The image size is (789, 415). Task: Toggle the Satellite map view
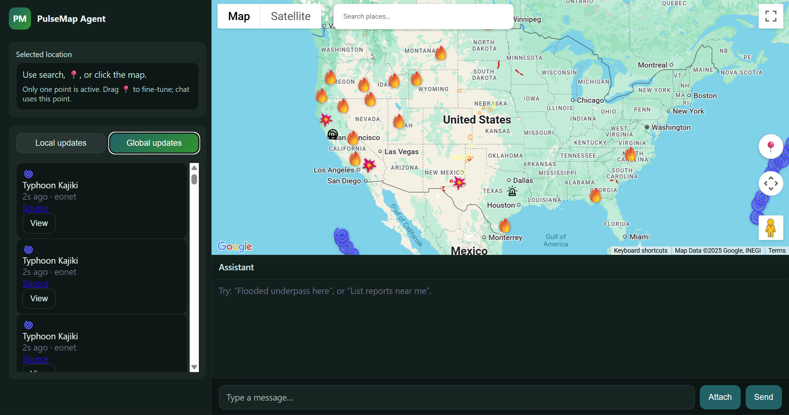pos(290,16)
